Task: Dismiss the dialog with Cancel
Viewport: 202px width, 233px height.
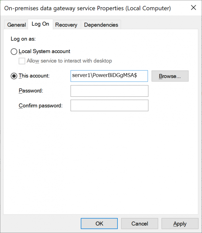Action: pyautogui.click(x=140, y=224)
